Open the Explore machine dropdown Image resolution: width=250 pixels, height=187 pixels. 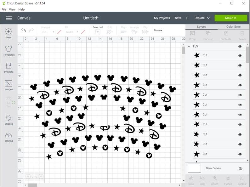pos(202,18)
